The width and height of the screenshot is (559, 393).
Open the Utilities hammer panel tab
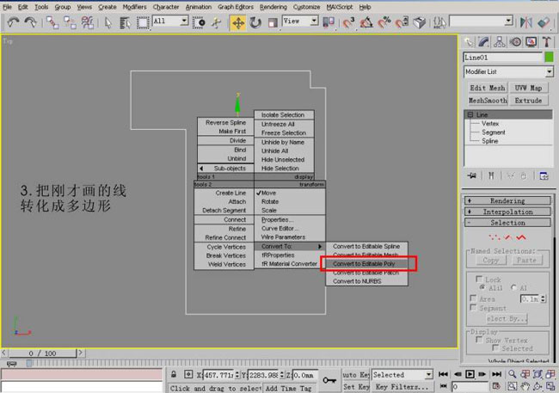pyautogui.click(x=546, y=42)
